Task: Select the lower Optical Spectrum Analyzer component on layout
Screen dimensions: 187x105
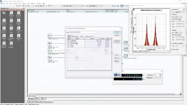Action: coord(126,49)
